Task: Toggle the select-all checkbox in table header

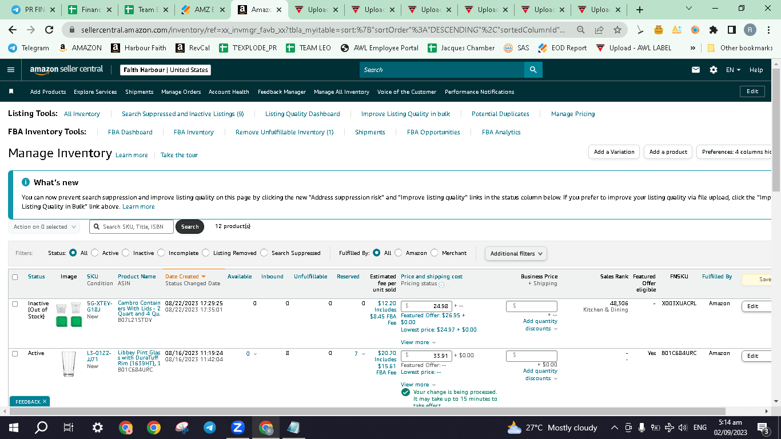Action: click(15, 277)
